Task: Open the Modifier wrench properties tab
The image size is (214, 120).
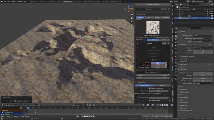Action: [176, 60]
